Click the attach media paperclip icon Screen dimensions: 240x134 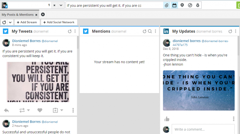tap(166, 5)
